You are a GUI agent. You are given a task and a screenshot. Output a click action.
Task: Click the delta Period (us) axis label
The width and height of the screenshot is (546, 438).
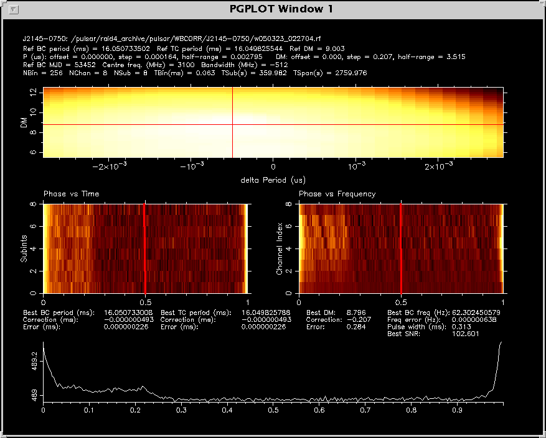click(273, 180)
